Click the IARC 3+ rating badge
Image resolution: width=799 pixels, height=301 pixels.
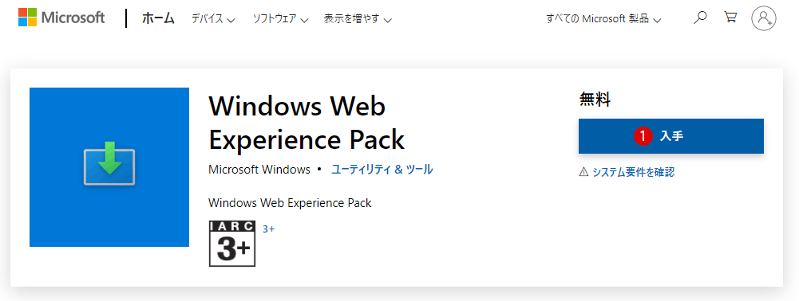point(232,244)
